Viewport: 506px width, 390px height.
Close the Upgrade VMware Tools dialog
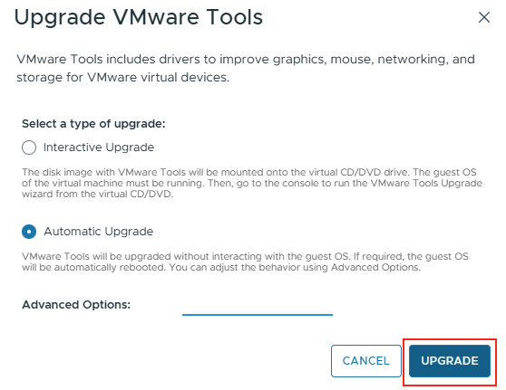point(483,17)
